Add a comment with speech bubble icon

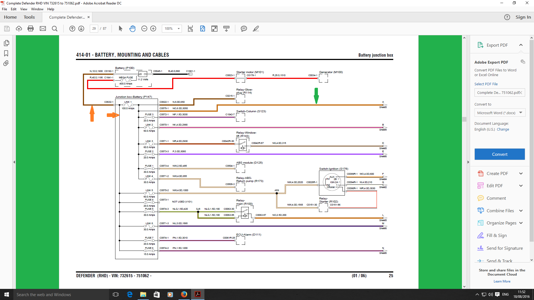click(244, 29)
